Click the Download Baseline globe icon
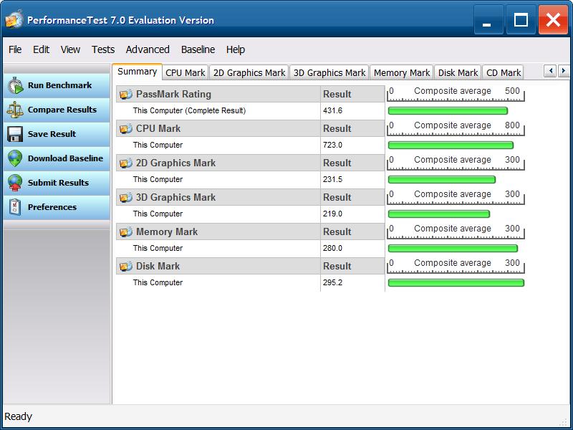The image size is (573, 430). 15,158
